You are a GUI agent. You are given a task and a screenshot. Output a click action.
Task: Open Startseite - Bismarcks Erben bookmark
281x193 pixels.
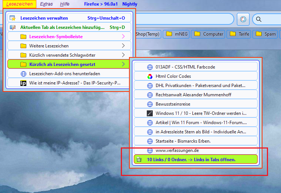pos(196,141)
